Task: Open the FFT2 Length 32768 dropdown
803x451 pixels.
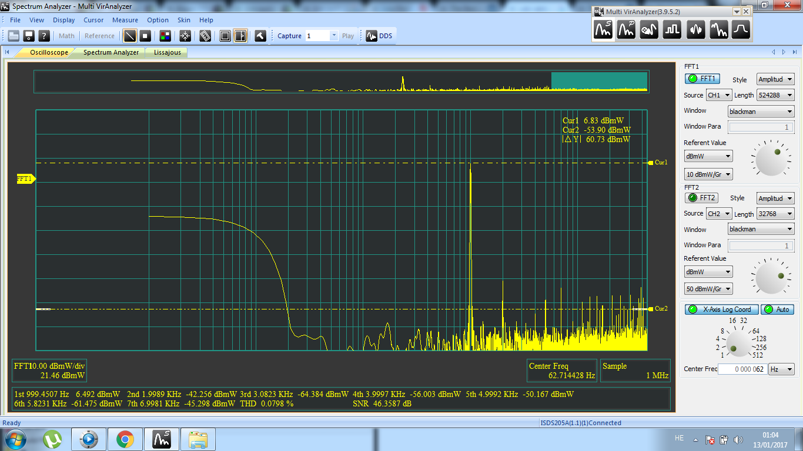Action: (775, 214)
